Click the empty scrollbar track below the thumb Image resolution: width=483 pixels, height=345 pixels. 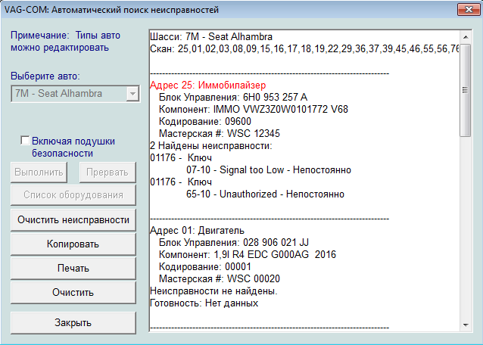tap(465, 227)
